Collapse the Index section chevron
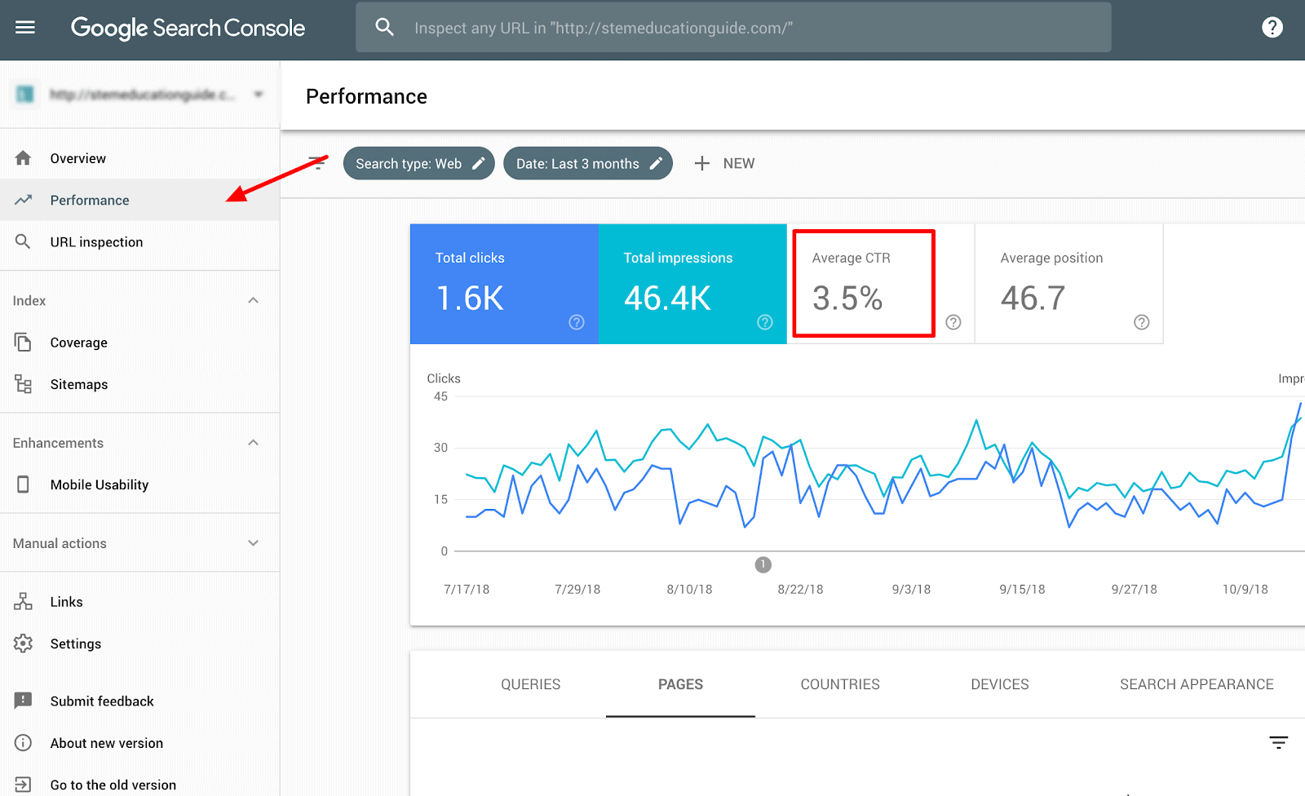Image resolution: width=1305 pixels, height=796 pixels. click(254, 300)
